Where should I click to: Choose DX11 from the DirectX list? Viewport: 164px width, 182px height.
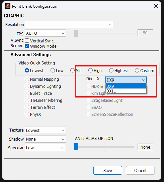126,91
